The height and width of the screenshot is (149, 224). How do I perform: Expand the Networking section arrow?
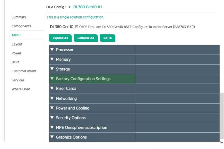[52, 99]
